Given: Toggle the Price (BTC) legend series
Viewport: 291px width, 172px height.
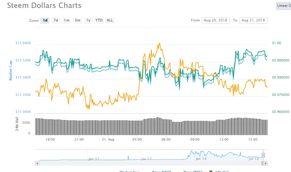Looking at the screenshot, I should tap(193, 171).
